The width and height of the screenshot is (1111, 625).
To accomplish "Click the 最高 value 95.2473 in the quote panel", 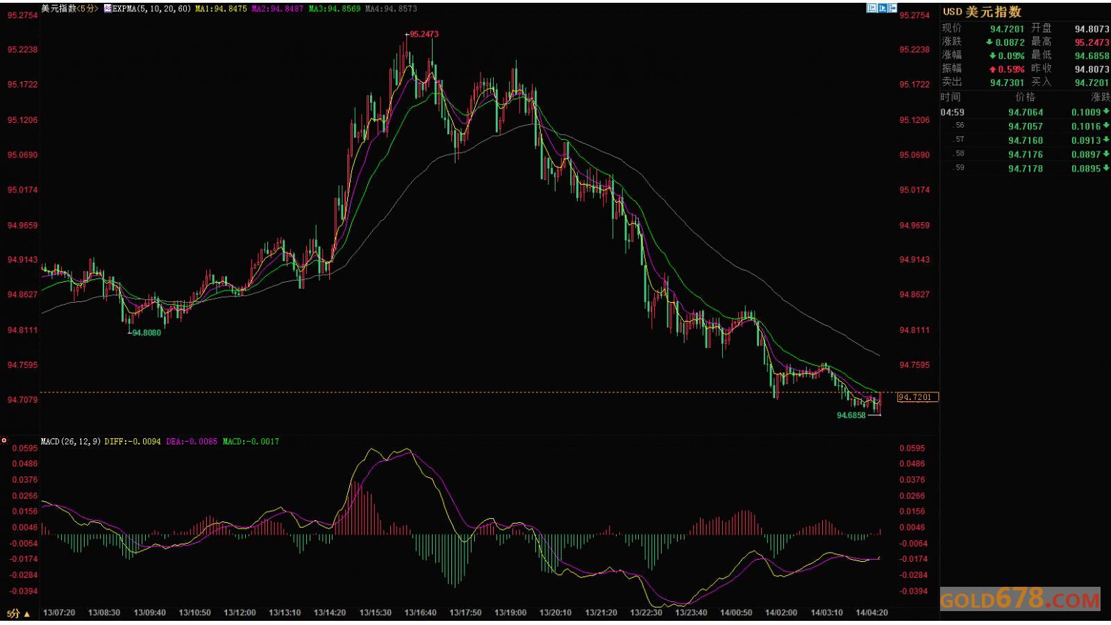I will 1092,42.
